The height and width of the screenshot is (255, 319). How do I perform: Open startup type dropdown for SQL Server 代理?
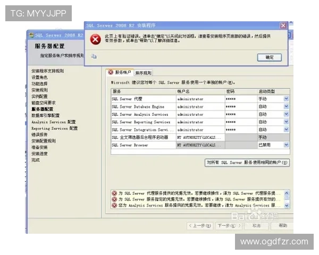click(286, 99)
